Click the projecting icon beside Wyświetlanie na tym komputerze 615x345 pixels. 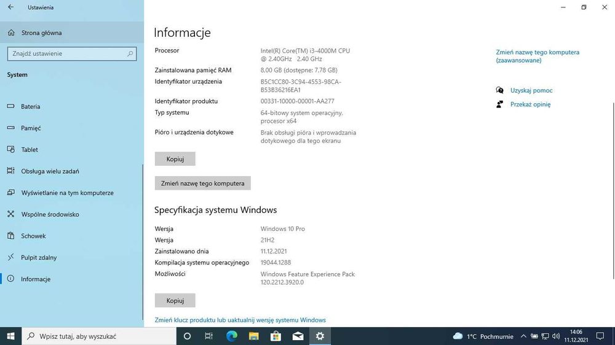point(10,192)
